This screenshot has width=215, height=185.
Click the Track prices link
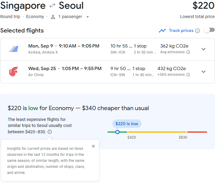click(181, 31)
